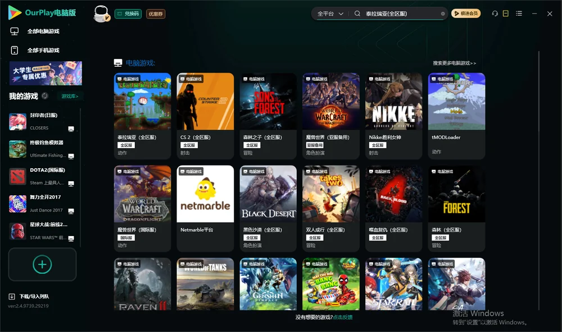This screenshot has width=562, height=332.
Task: Select the 魔兽世界 (亚服备用) card title
Action: click(328, 137)
